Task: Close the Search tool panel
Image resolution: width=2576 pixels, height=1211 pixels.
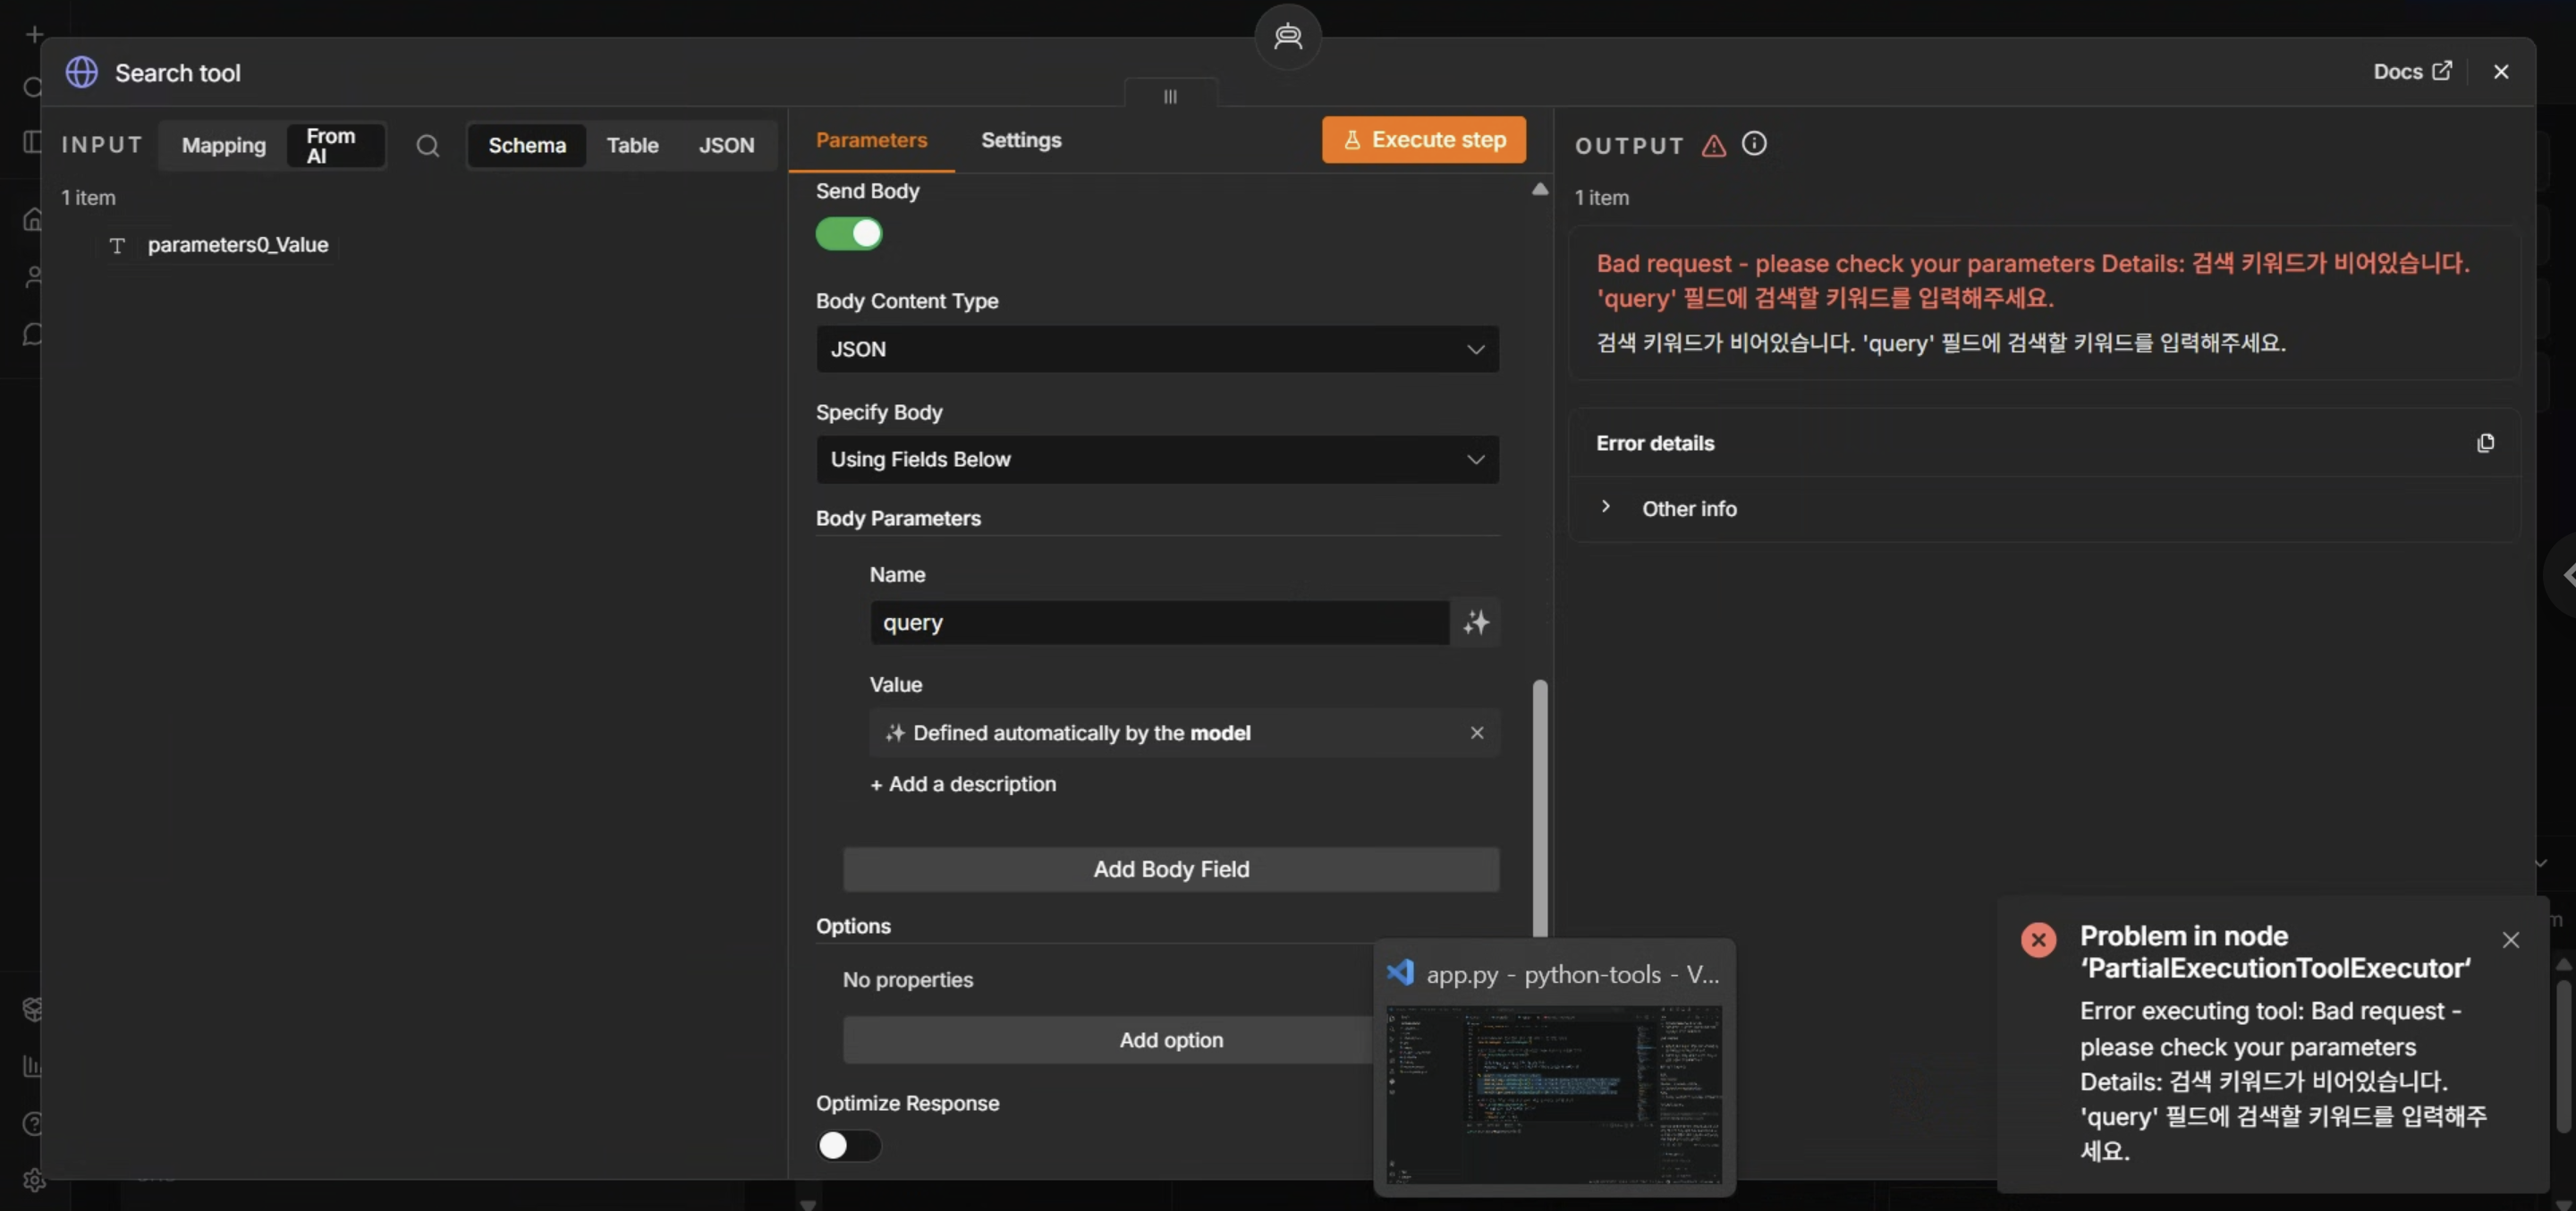Action: pyautogui.click(x=2501, y=72)
